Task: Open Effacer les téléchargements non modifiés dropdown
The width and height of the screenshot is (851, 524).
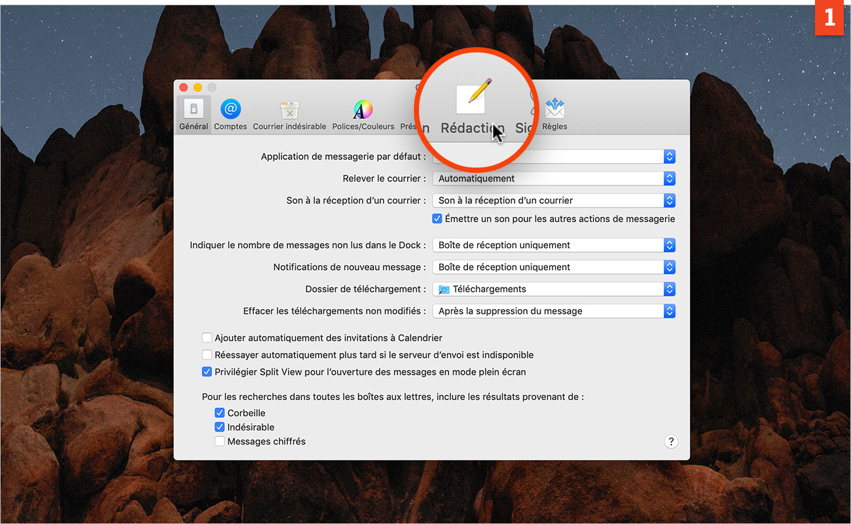Action: (x=554, y=311)
